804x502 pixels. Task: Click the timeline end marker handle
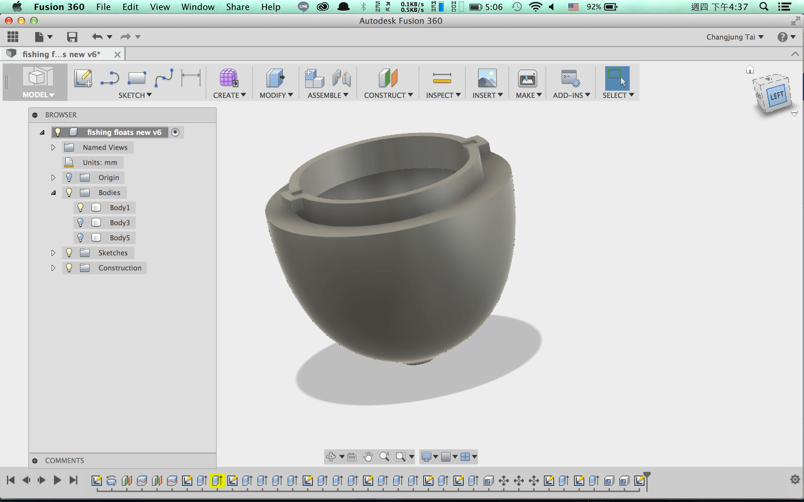tap(647, 476)
